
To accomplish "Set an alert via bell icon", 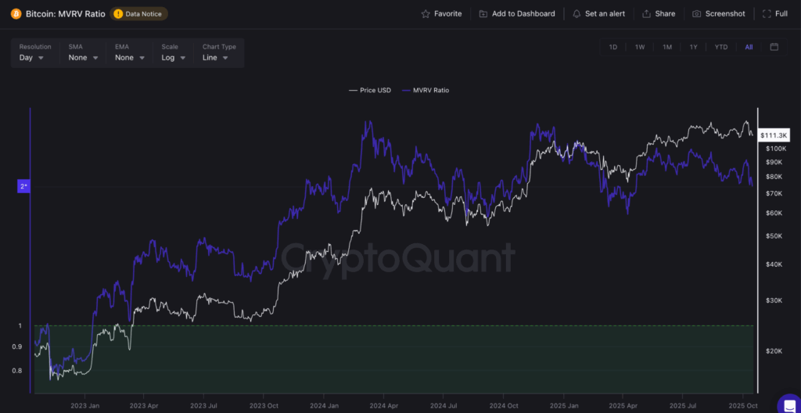I will pos(577,14).
